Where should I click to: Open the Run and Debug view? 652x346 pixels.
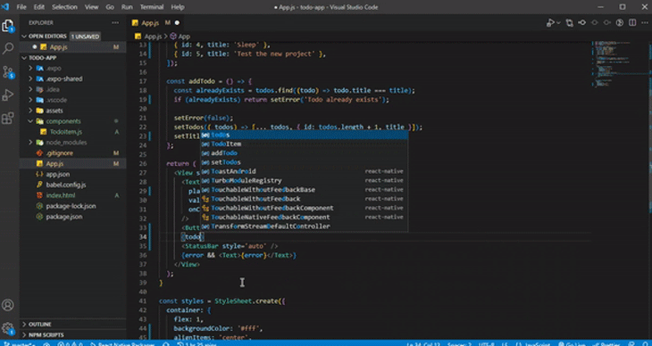(x=8, y=95)
